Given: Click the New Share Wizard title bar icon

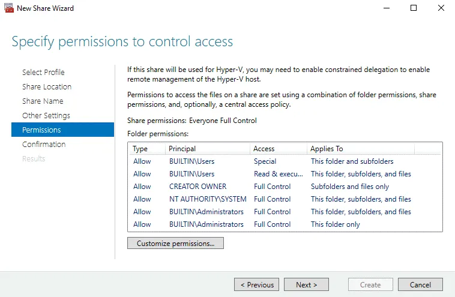Looking at the screenshot, I should tap(8, 8).
